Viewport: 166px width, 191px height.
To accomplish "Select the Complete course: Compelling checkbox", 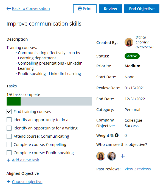I will click(9, 145).
